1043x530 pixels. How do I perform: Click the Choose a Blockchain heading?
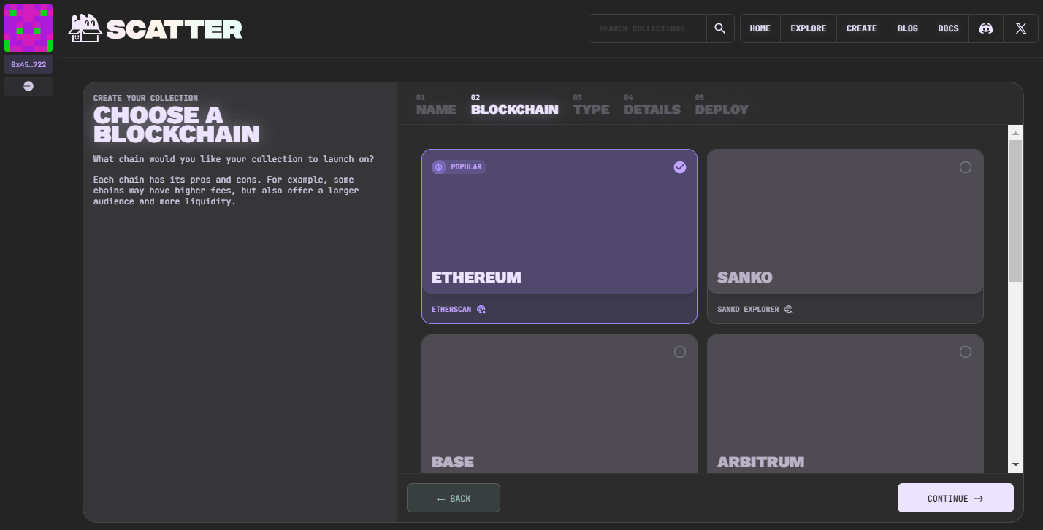[177, 125]
